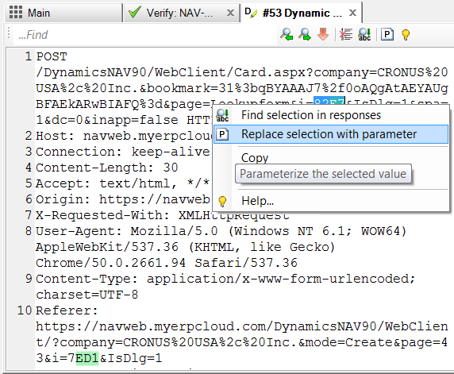Click the lightbulb help toolbar icon

pyautogui.click(x=406, y=34)
